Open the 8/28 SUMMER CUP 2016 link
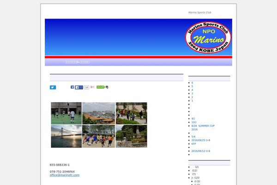Screen dimensions: 277x185 [x=203, y=128]
